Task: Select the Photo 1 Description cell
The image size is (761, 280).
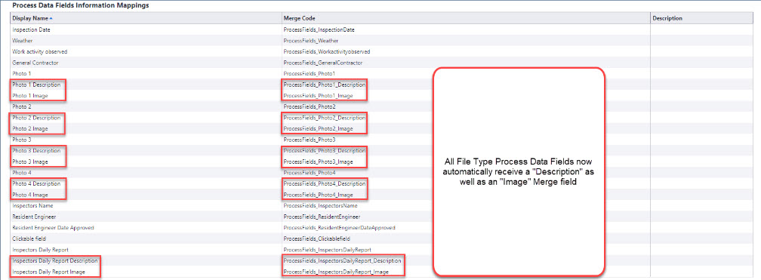Action: click(x=36, y=85)
